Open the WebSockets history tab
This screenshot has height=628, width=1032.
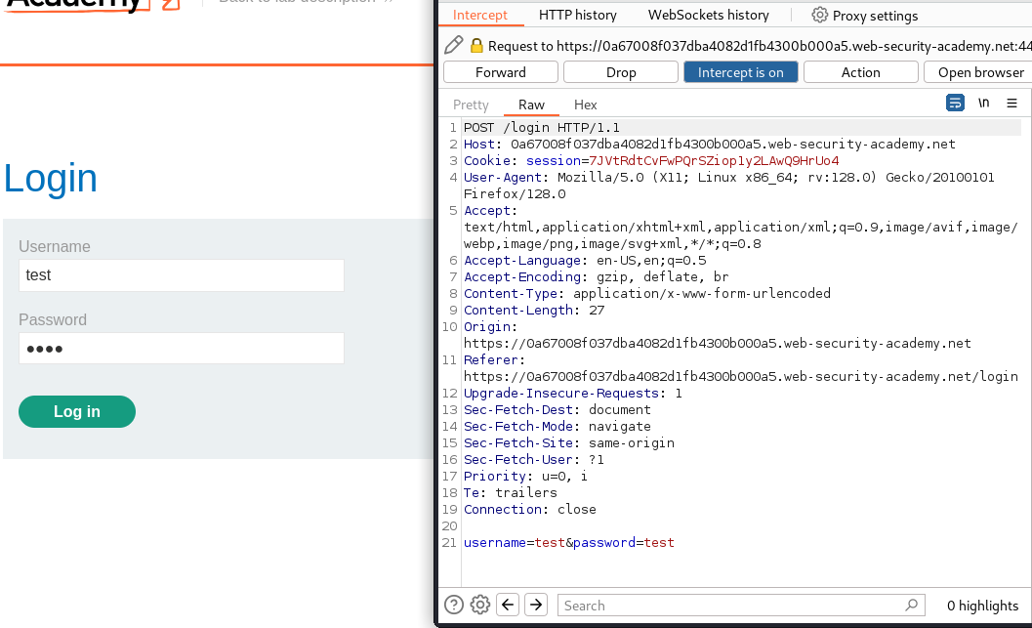point(707,15)
